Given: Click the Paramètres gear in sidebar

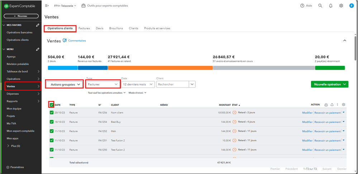Looking at the screenshot, I should pos(8,167).
